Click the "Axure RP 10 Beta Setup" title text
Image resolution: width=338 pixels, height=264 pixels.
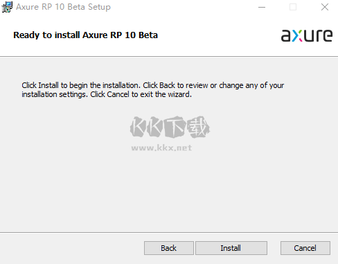pyautogui.click(x=63, y=7)
